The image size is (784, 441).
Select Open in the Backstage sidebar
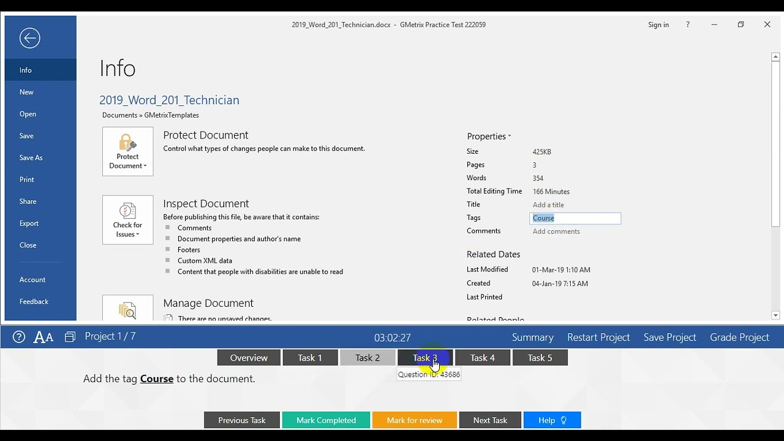[x=40, y=114]
